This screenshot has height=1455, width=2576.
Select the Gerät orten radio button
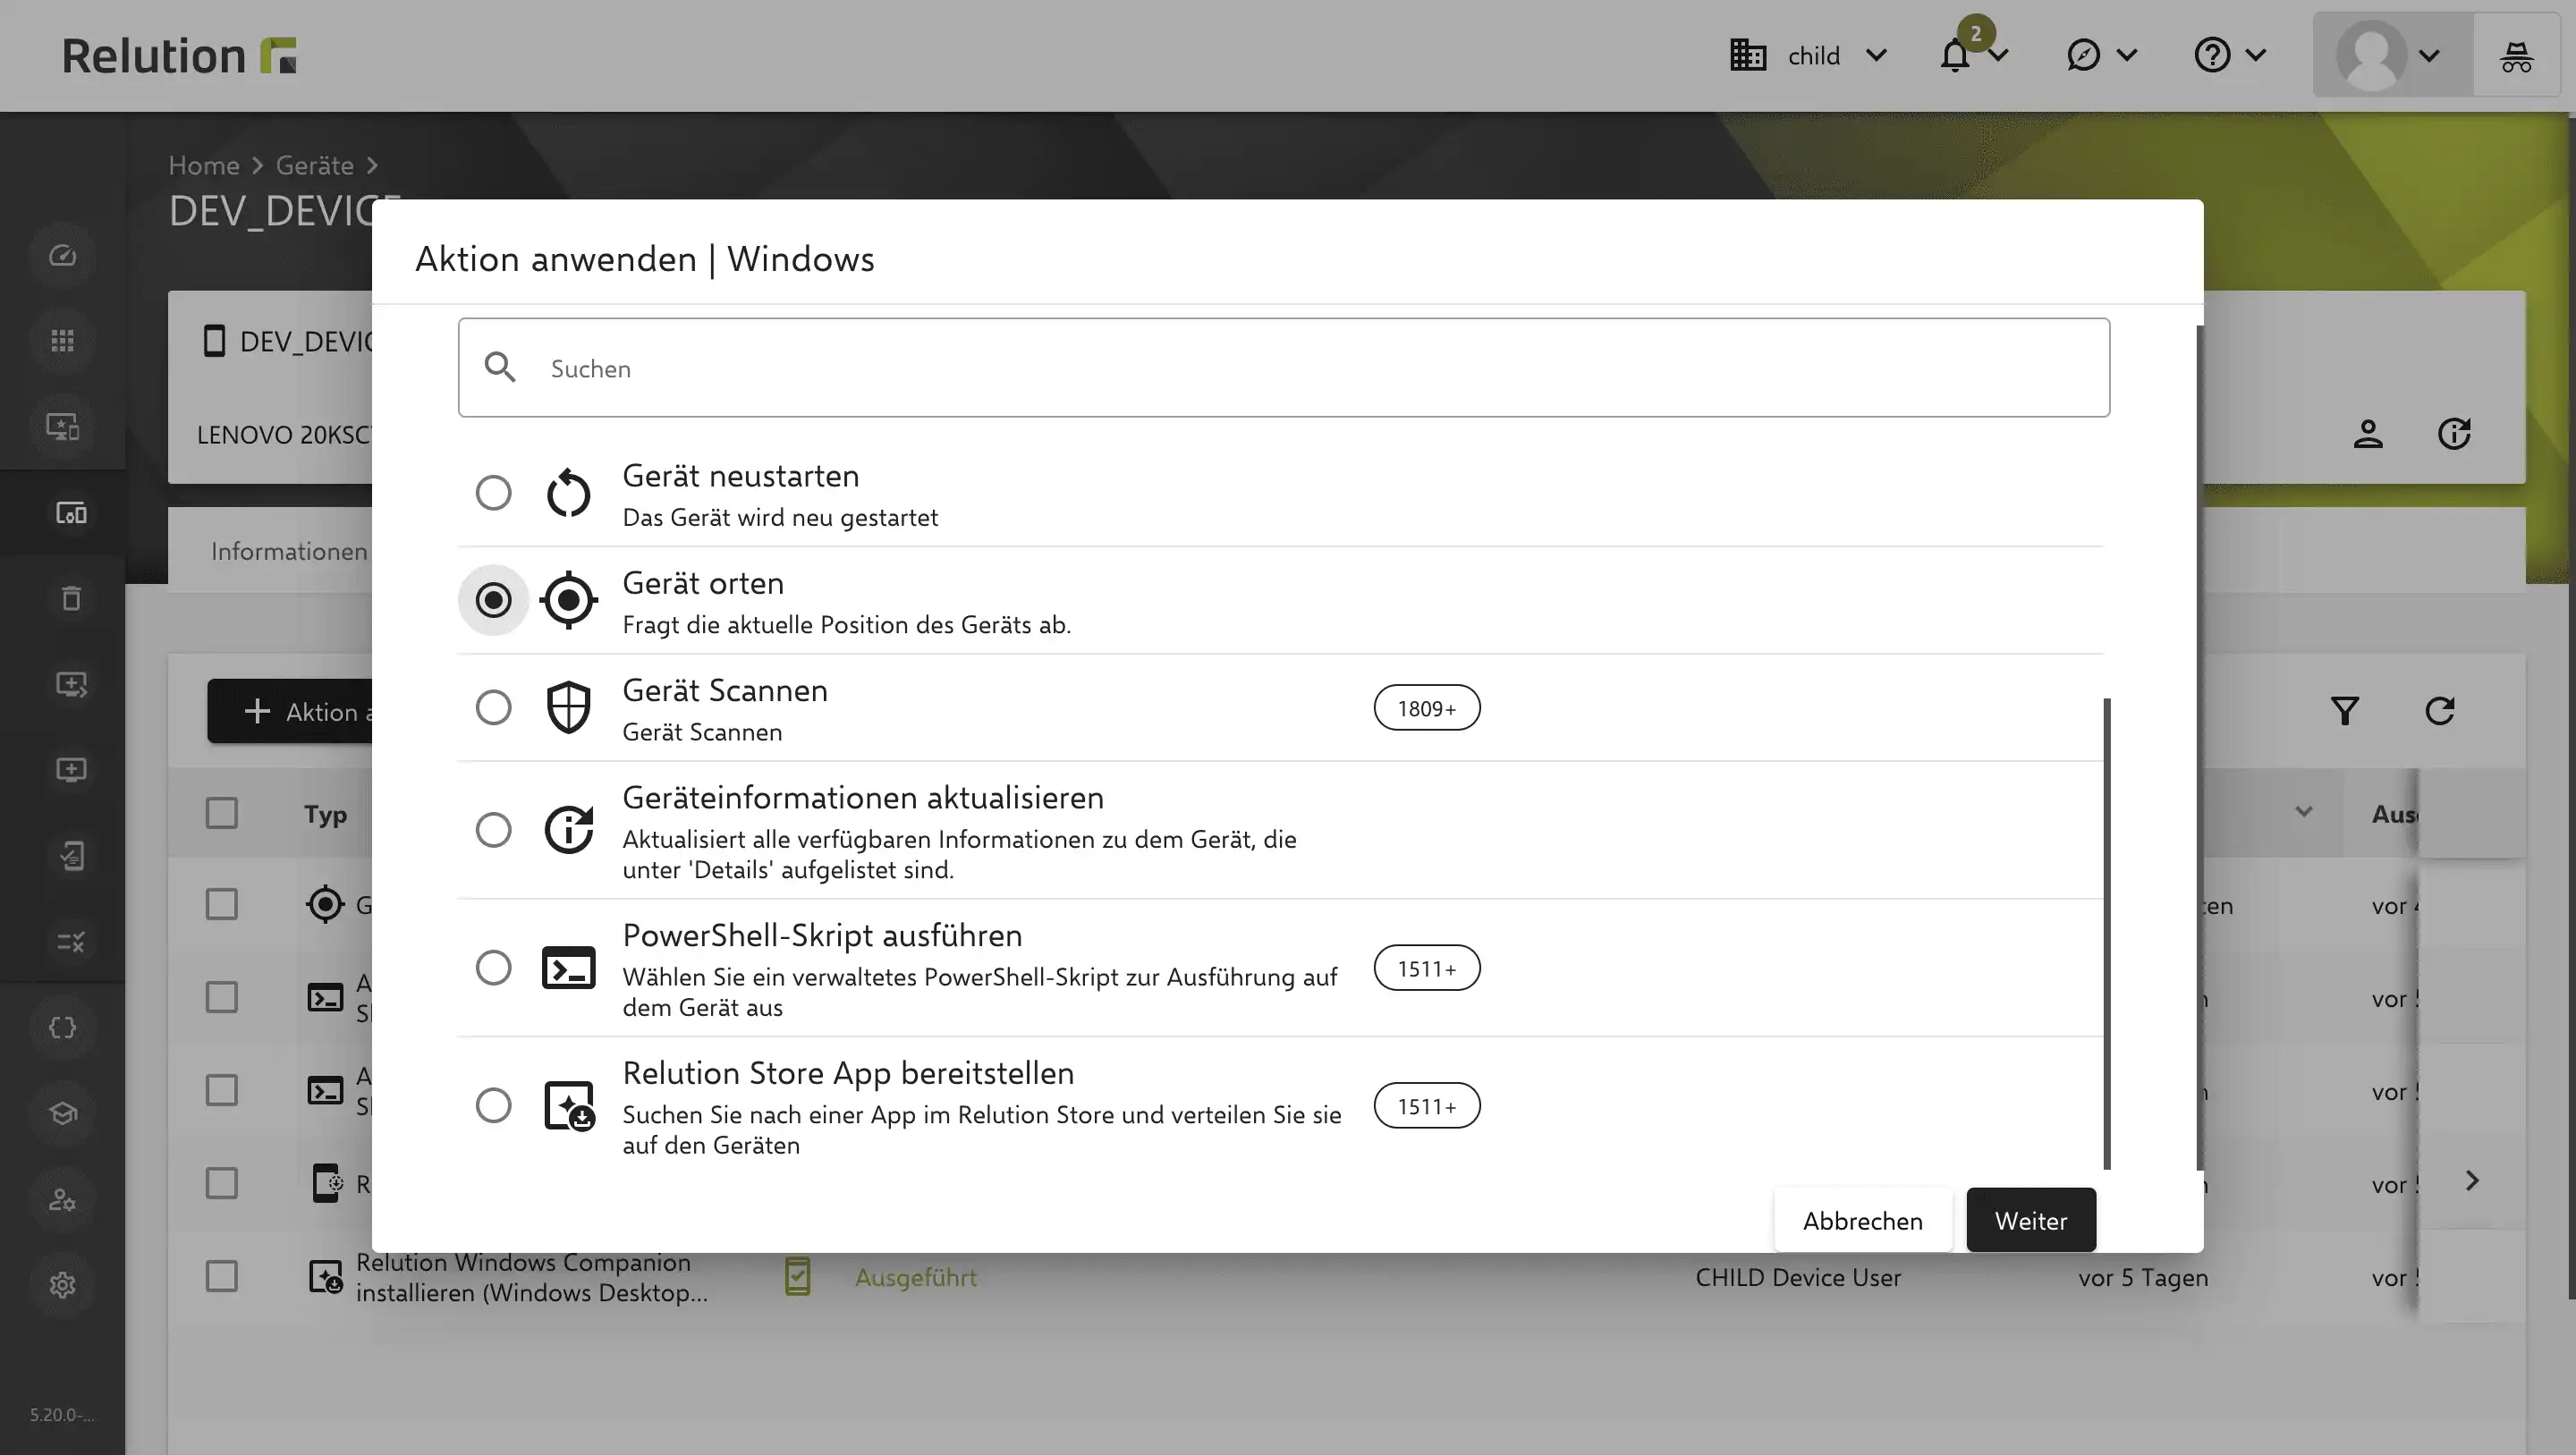[x=493, y=600]
